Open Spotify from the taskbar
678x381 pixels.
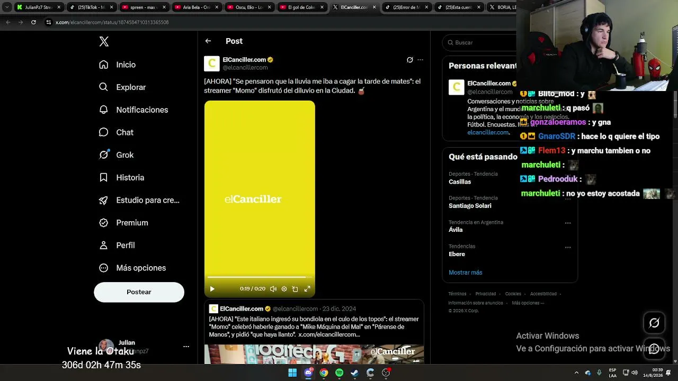339,373
